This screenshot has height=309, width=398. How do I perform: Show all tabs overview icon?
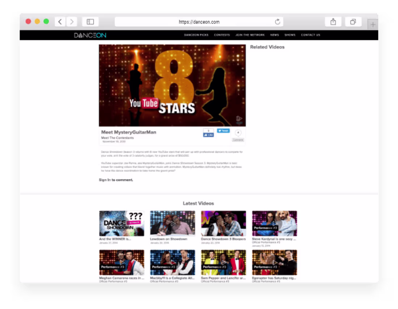(353, 22)
